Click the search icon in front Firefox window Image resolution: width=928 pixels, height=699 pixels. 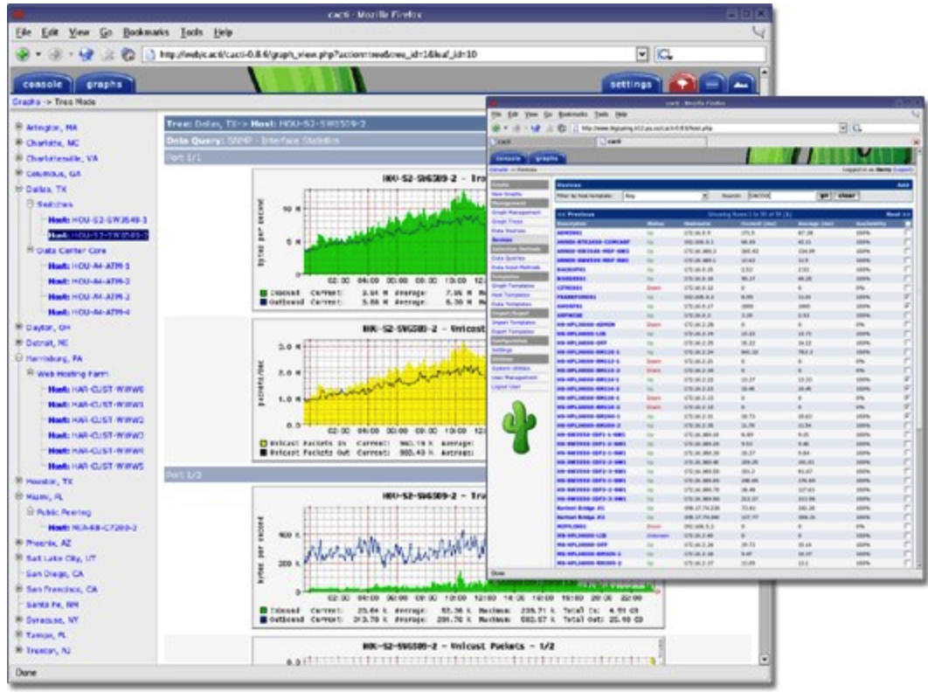coord(856,128)
